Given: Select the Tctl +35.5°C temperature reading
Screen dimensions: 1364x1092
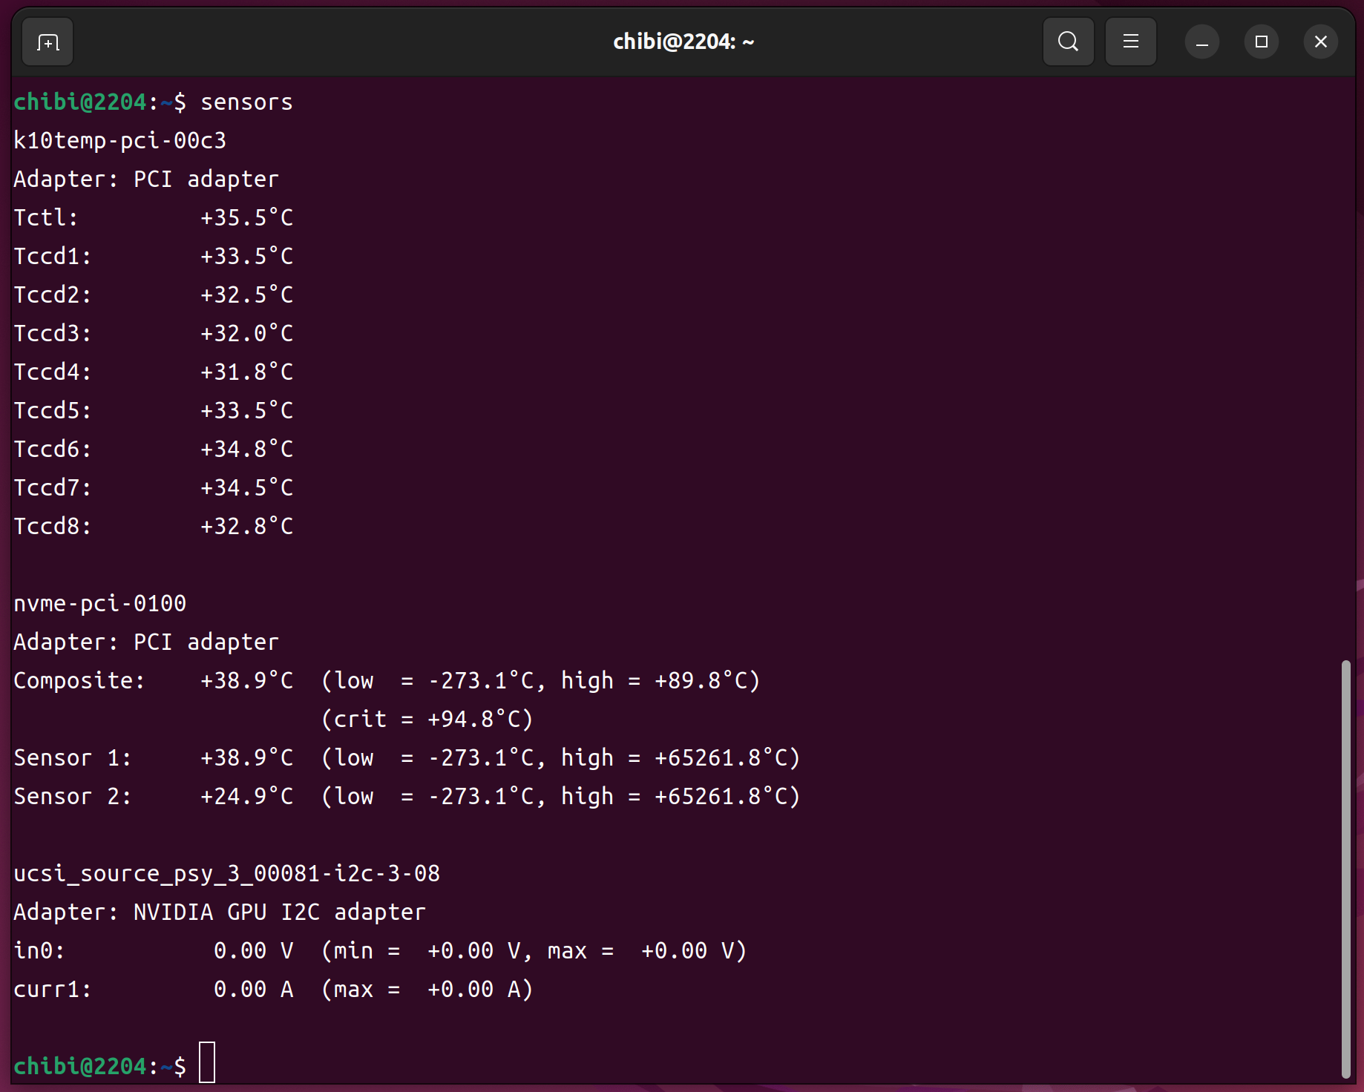Looking at the screenshot, I should pos(246,218).
